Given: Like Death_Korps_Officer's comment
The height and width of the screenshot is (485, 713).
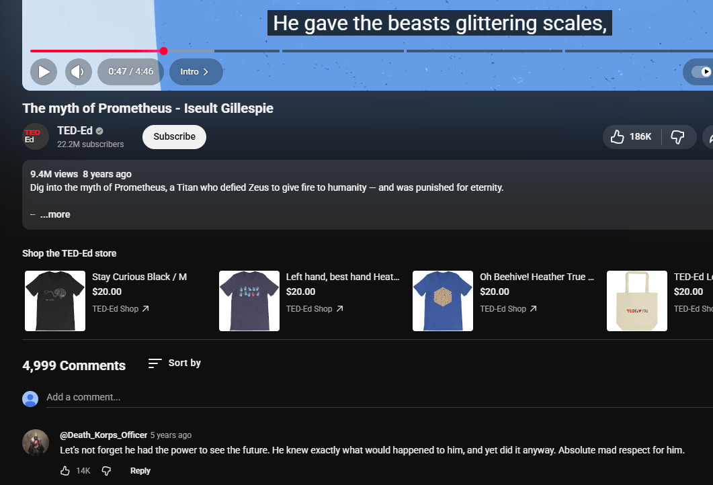Looking at the screenshot, I should tap(65, 471).
